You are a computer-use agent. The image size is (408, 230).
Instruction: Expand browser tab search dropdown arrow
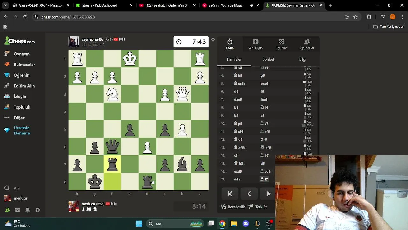coord(5,5)
